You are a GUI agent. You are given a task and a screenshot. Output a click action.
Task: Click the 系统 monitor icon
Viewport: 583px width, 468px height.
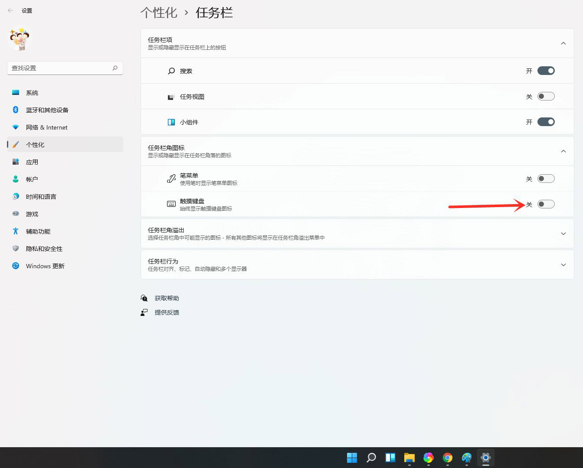click(16, 93)
